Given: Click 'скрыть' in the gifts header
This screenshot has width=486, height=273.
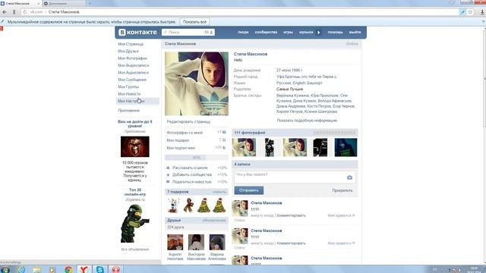Looking at the screenshot, I should coord(219,192).
